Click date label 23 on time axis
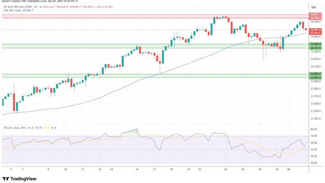This screenshot has height=183, width=325. (x=225, y=169)
